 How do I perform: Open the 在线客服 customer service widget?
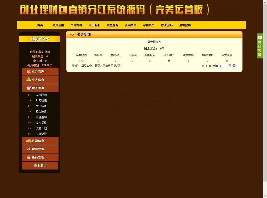260,45
